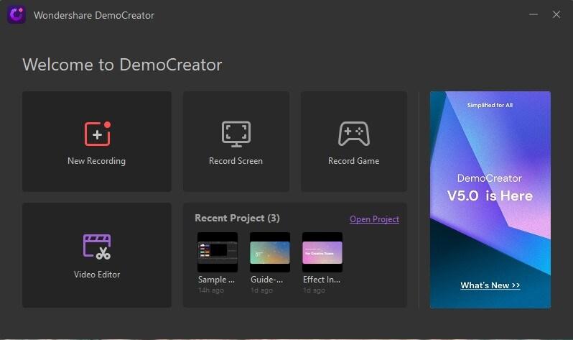Minimize the DemoCreator window
Screen dimensions: 573x340
point(534,14)
